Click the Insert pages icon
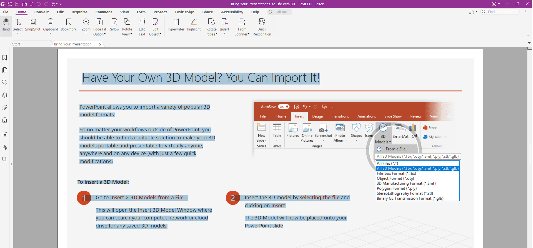Screen dimensions: 533x248 225,22
